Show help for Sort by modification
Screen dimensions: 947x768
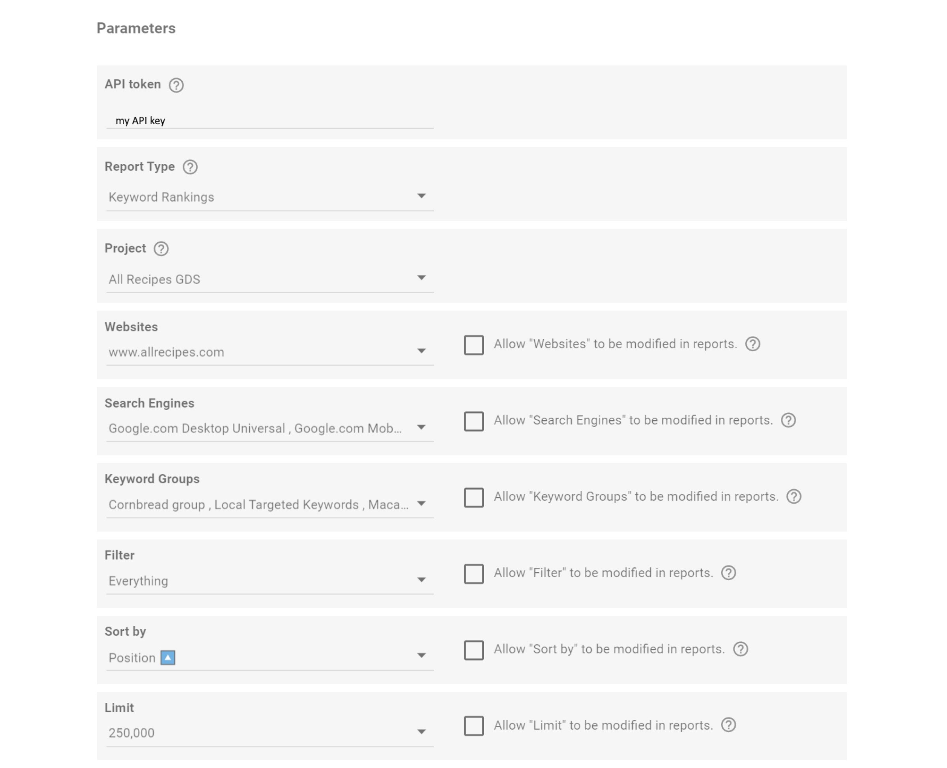point(741,650)
